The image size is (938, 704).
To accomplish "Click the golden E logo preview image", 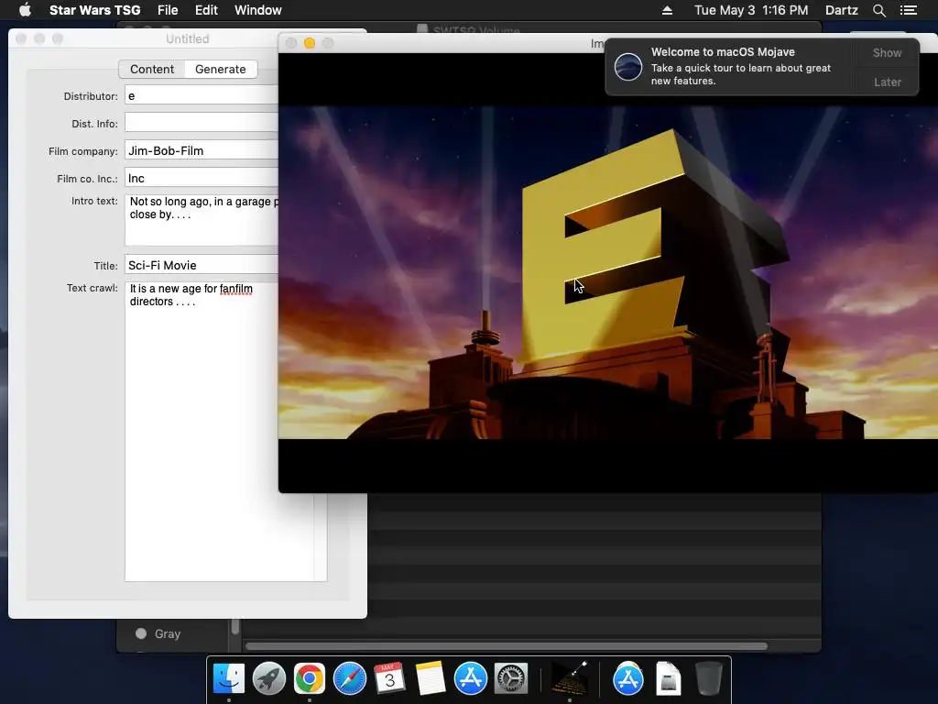I will tap(608, 273).
